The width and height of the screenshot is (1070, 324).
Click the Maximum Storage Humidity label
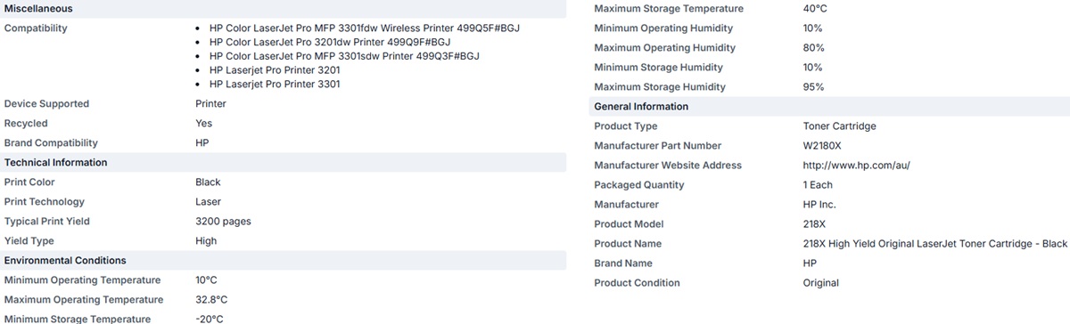(660, 87)
